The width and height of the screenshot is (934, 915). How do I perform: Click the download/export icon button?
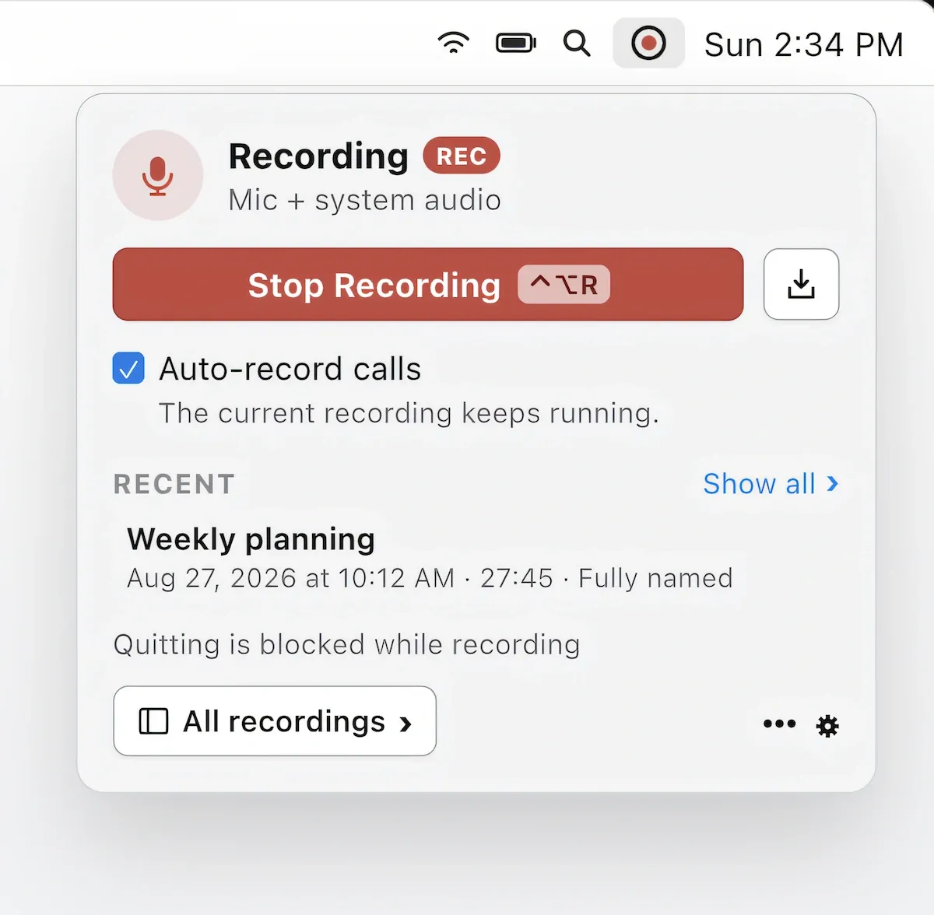[x=801, y=284]
